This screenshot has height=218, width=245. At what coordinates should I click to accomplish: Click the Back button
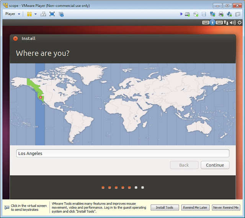(184, 165)
